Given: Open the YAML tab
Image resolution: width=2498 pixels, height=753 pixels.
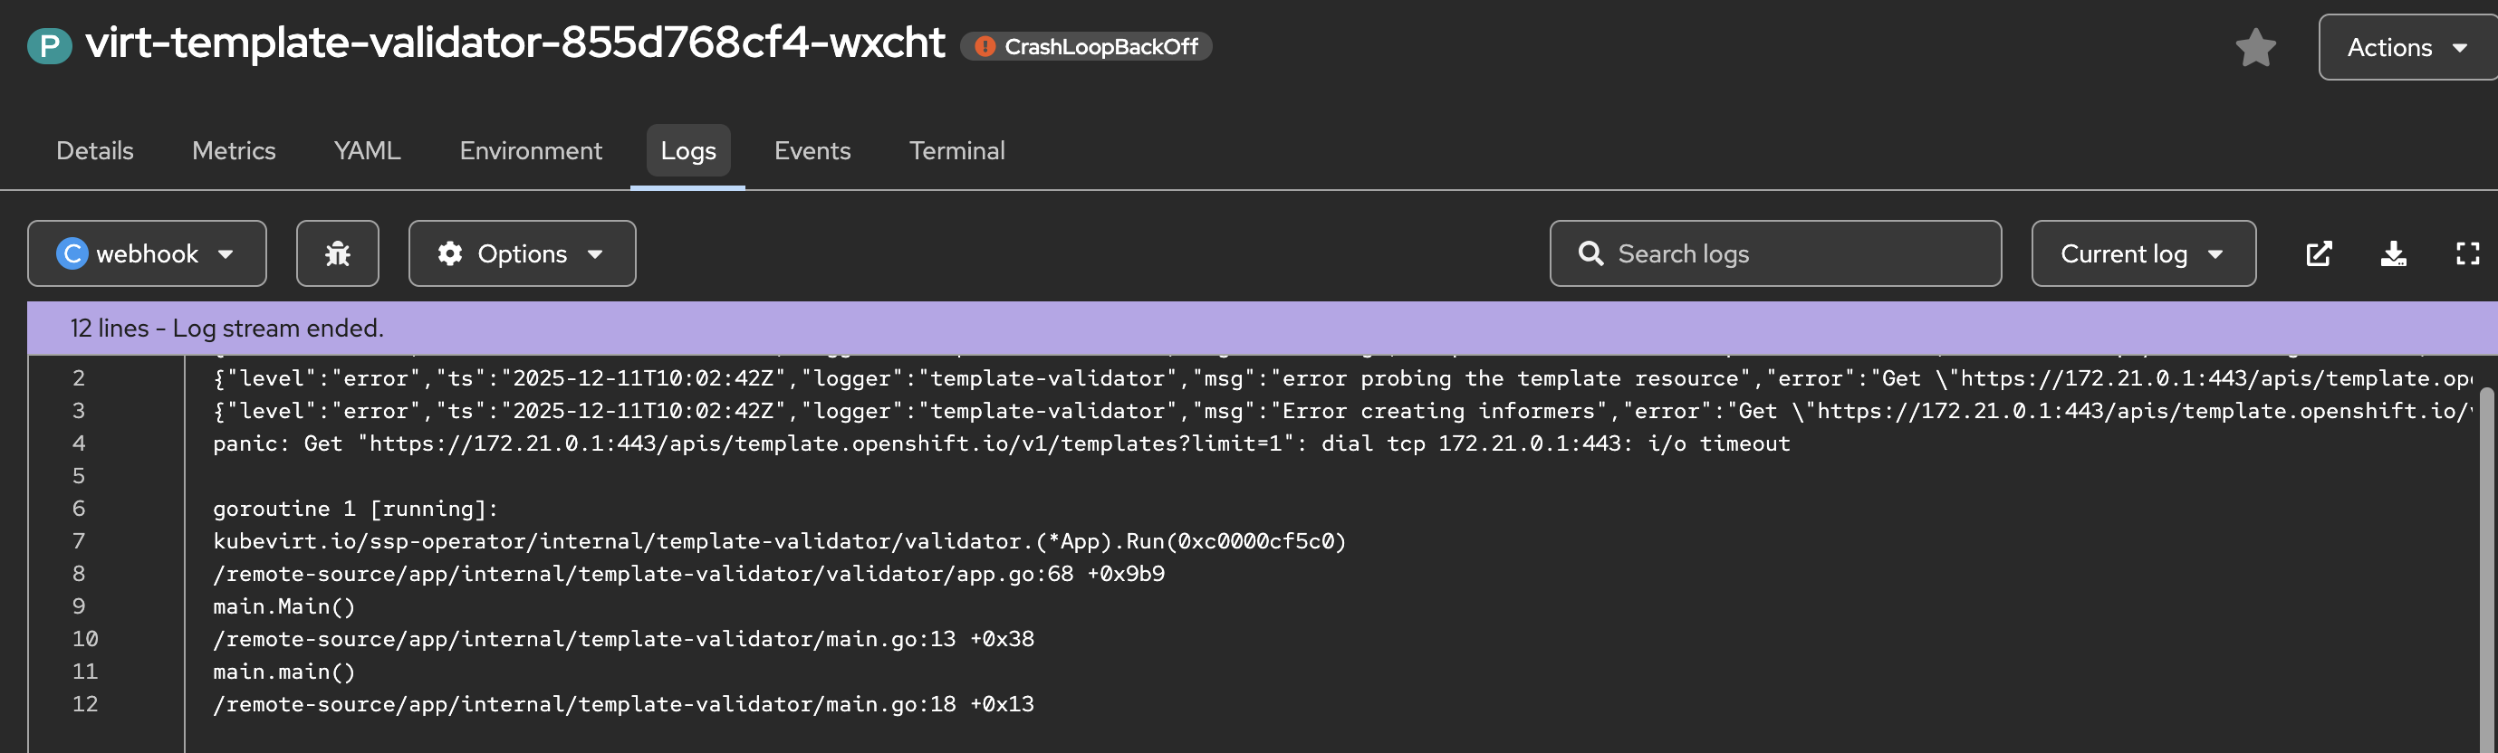Looking at the screenshot, I should pos(367,151).
